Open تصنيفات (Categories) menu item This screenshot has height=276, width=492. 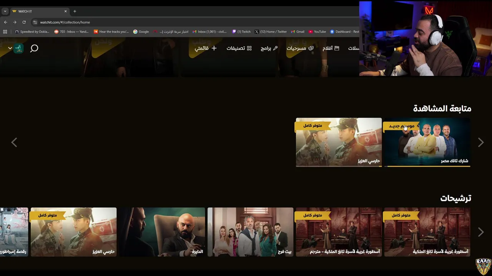[239, 48]
